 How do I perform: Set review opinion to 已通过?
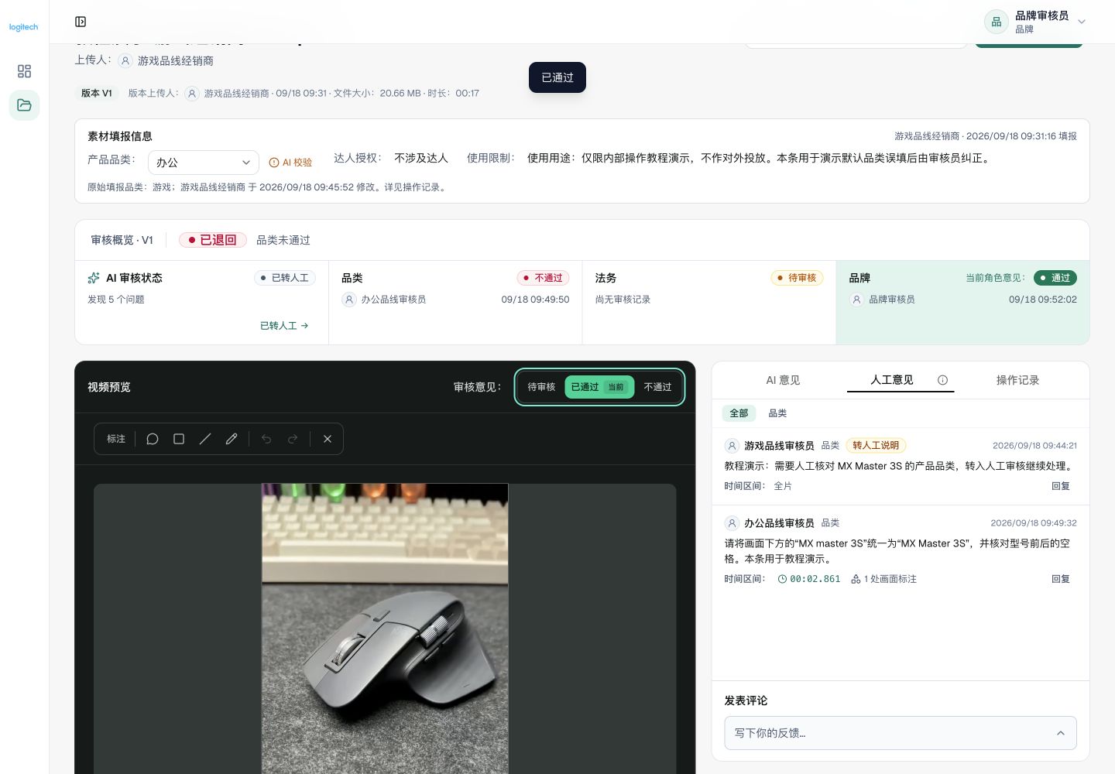click(x=599, y=387)
